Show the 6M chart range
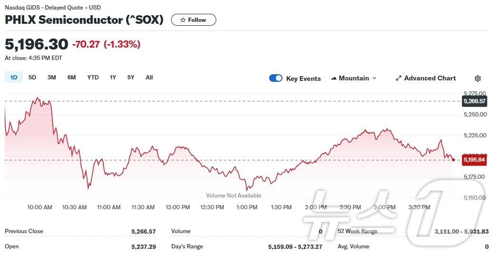This screenshot has height=255, width=493. (71, 78)
